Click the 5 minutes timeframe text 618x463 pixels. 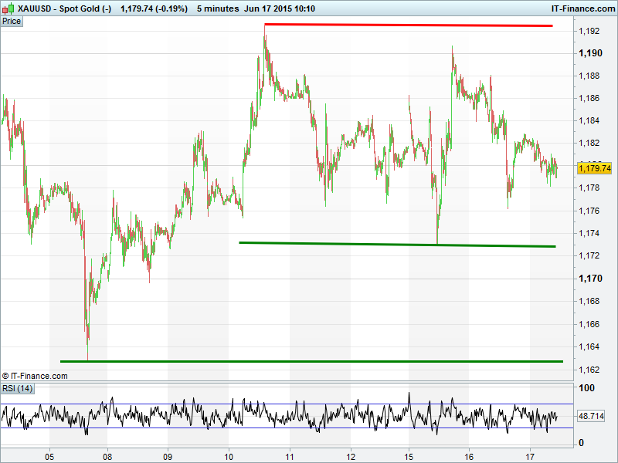pos(219,8)
